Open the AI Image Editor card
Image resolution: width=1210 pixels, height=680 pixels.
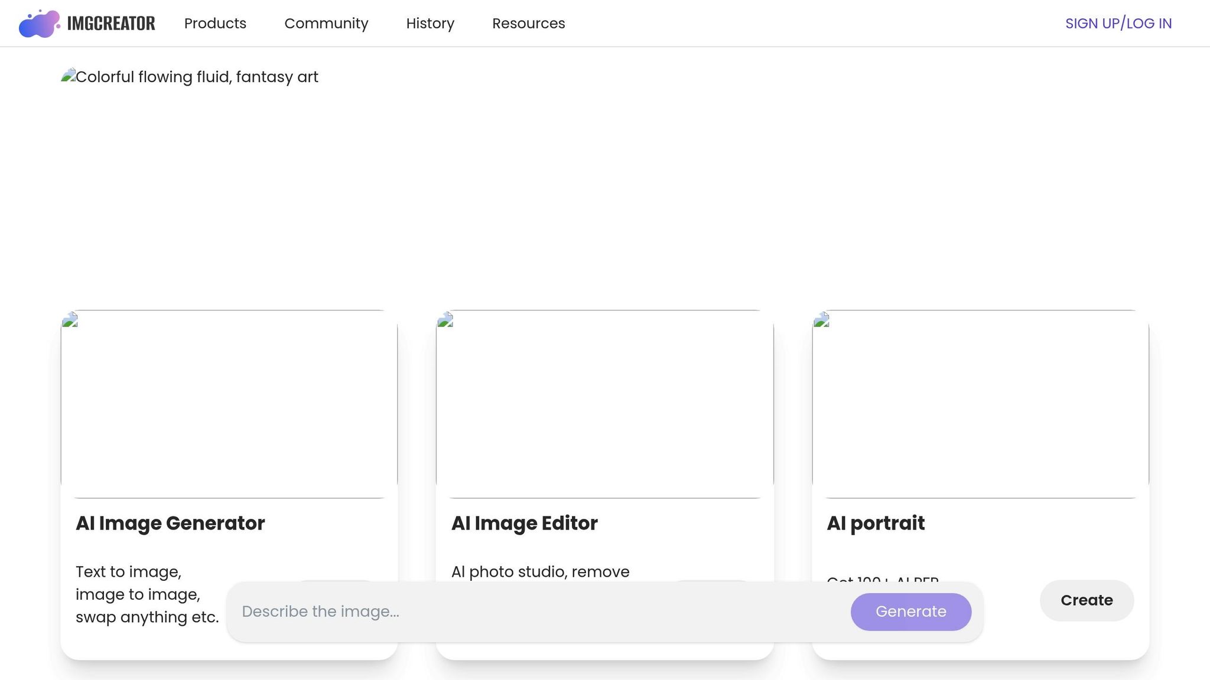coord(604,413)
